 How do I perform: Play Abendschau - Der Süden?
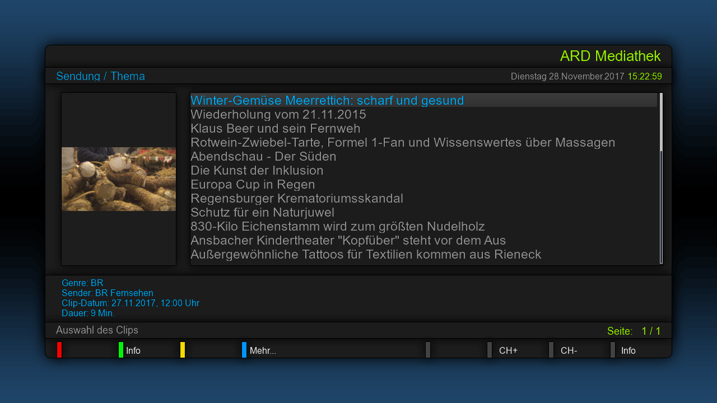pyautogui.click(x=263, y=157)
